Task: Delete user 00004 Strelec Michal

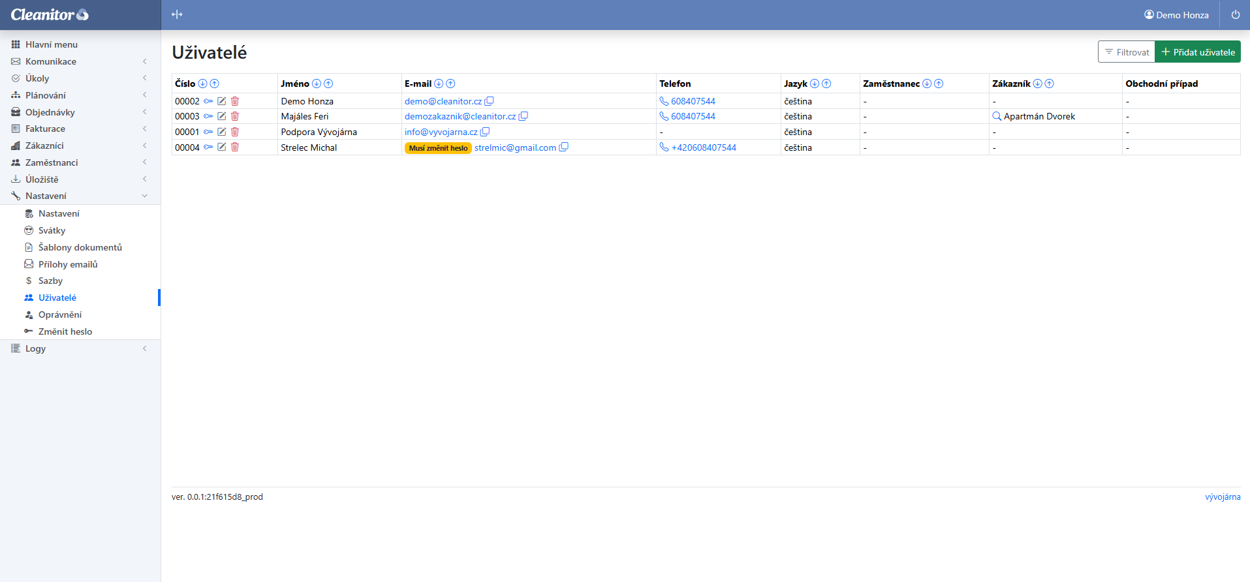Action: tap(235, 147)
